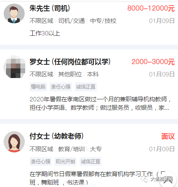178x187 pixels.
Task: Open the 罗女士 (任何岗位都可以学) resume title
Action: point(70,62)
